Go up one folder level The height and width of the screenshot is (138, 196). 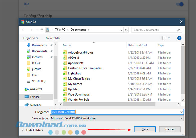point(42,30)
